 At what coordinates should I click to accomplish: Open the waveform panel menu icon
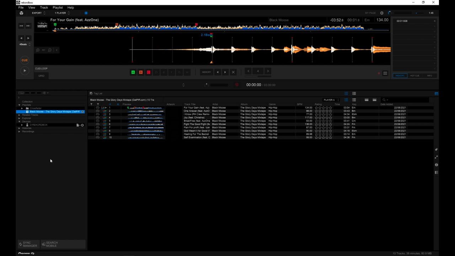click(385, 74)
